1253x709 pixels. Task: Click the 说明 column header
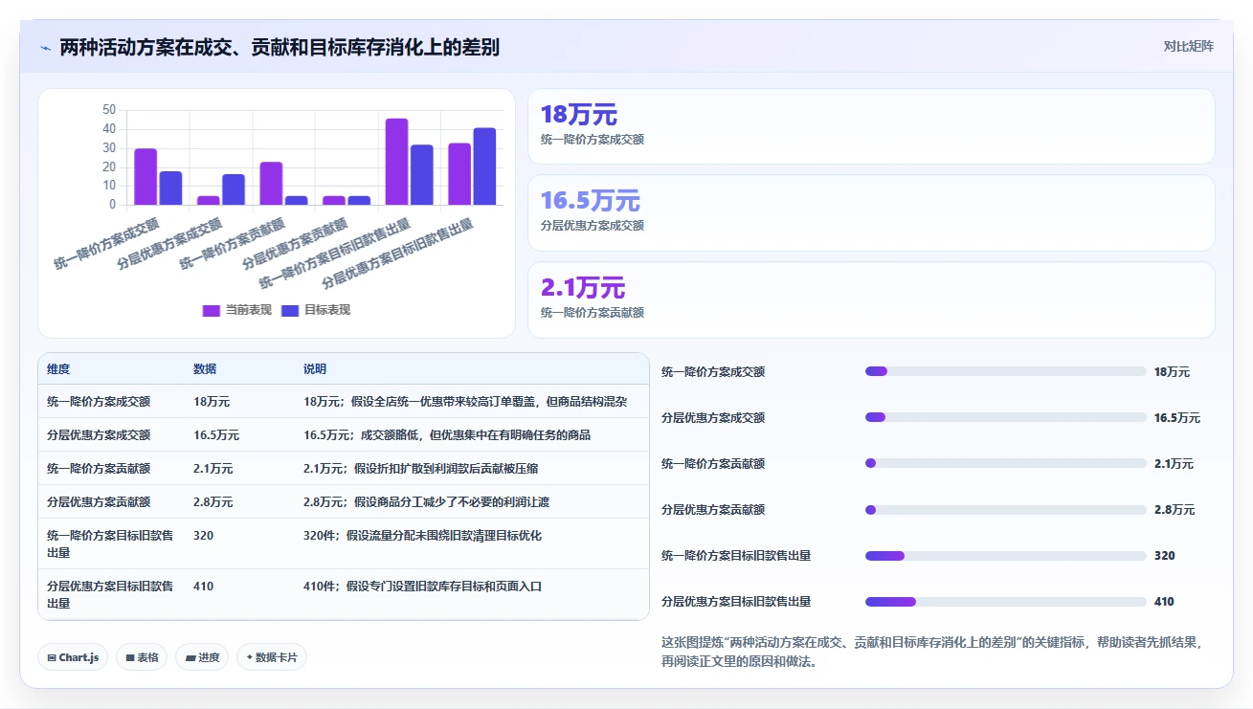(x=315, y=369)
